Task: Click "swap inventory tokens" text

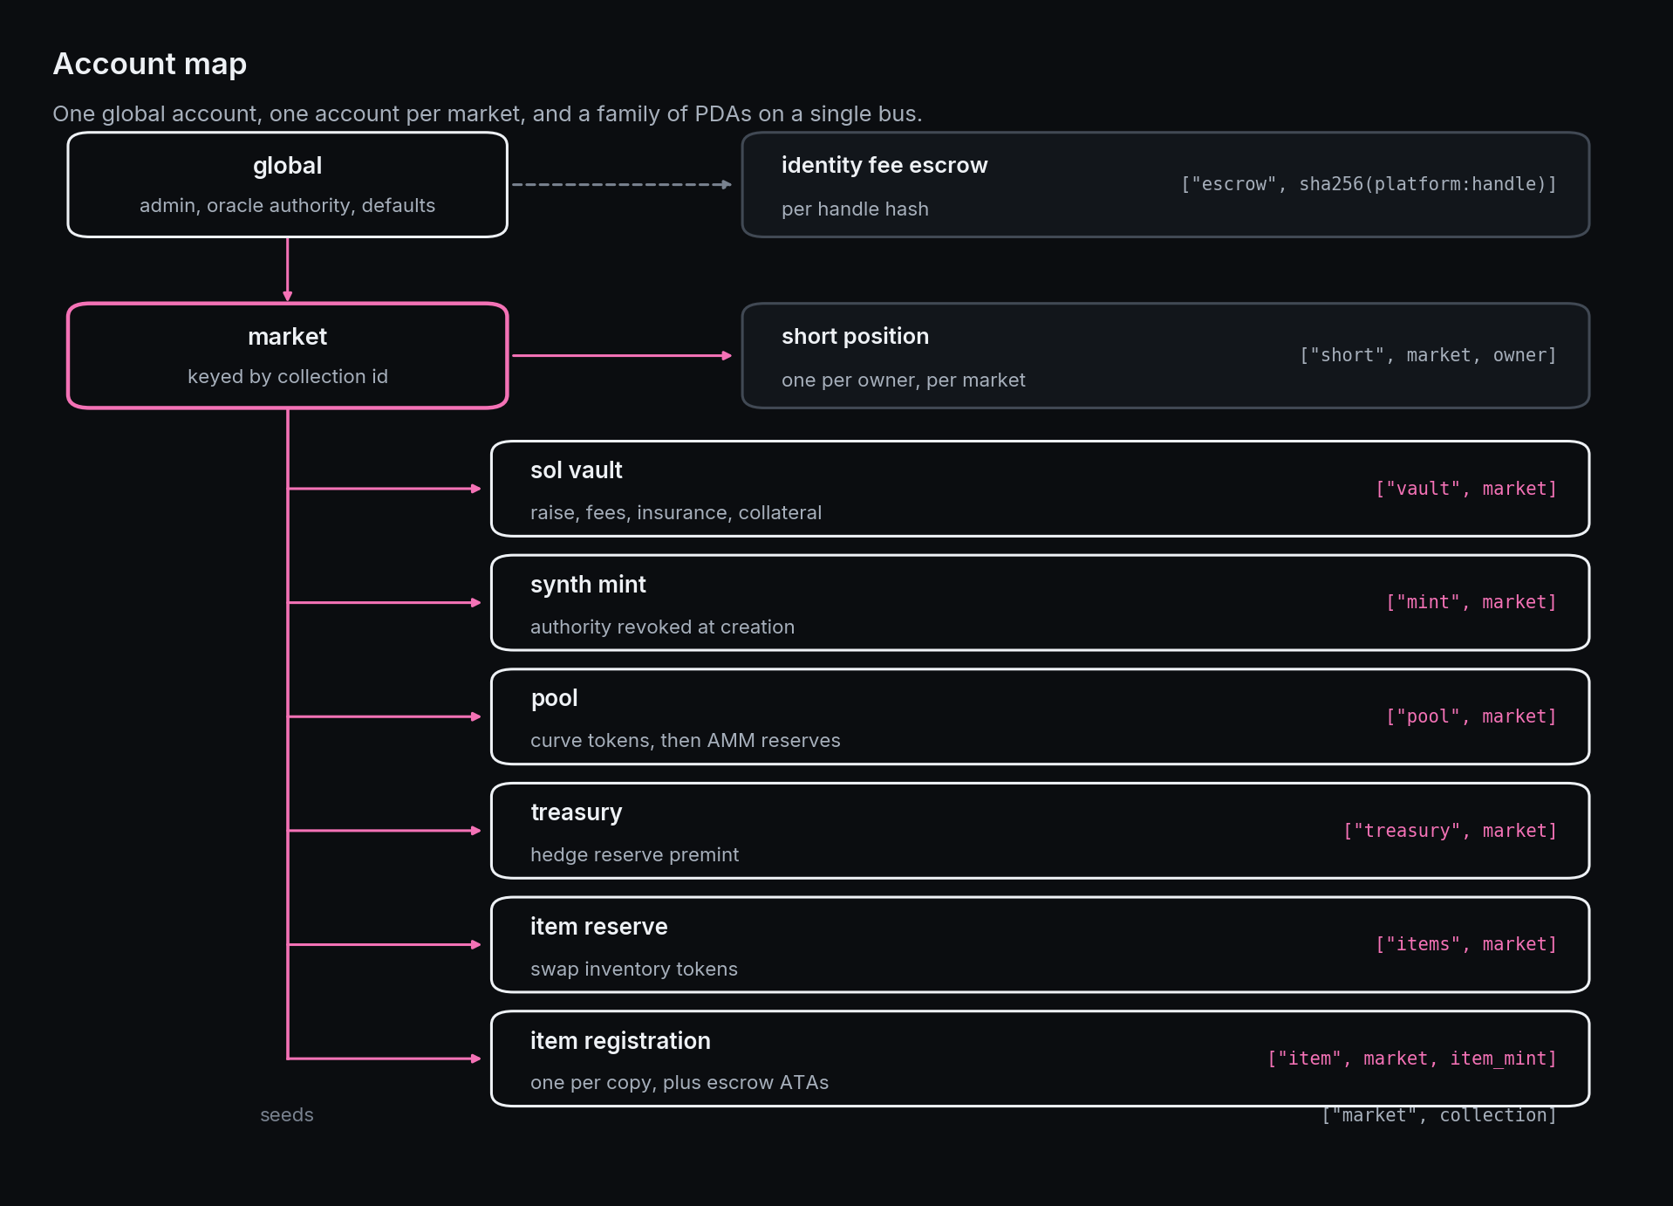Action: pyautogui.click(x=633, y=969)
